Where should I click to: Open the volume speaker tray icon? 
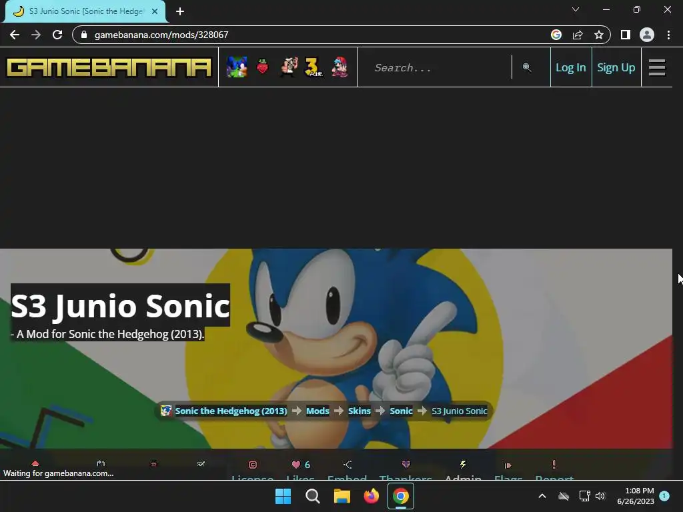(x=600, y=496)
